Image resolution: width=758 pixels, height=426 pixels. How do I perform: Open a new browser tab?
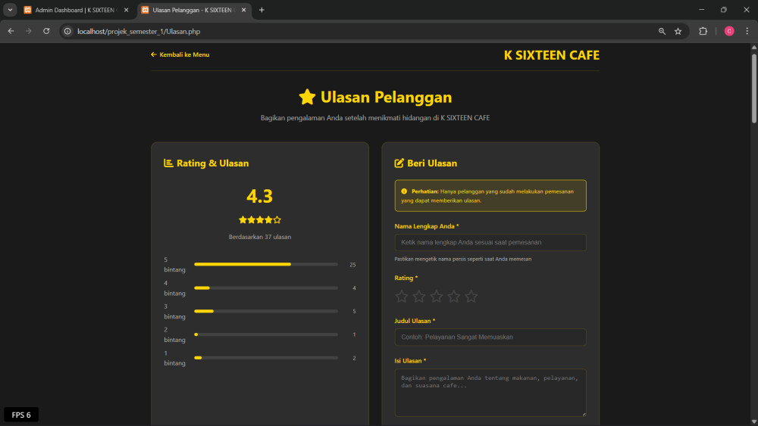tap(262, 10)
